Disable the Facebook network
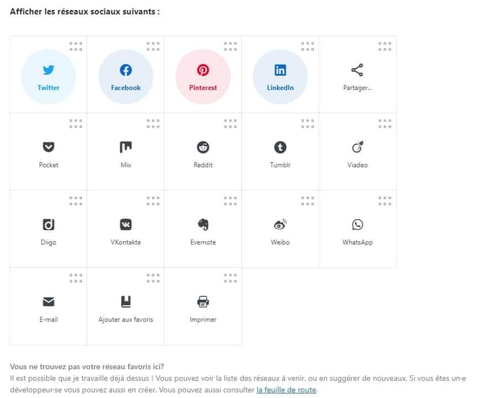This screenshot has width=484, height=398. point(126,77)
